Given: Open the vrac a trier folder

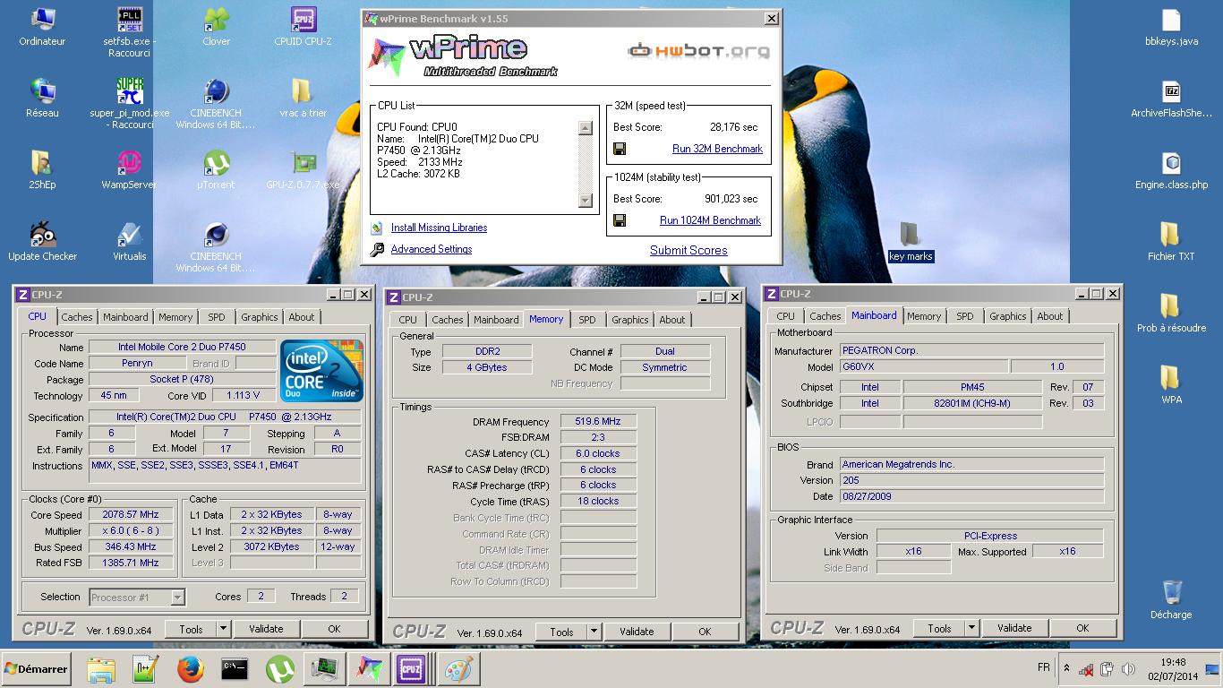Looking at the screenshot, I should coord(303,99).
